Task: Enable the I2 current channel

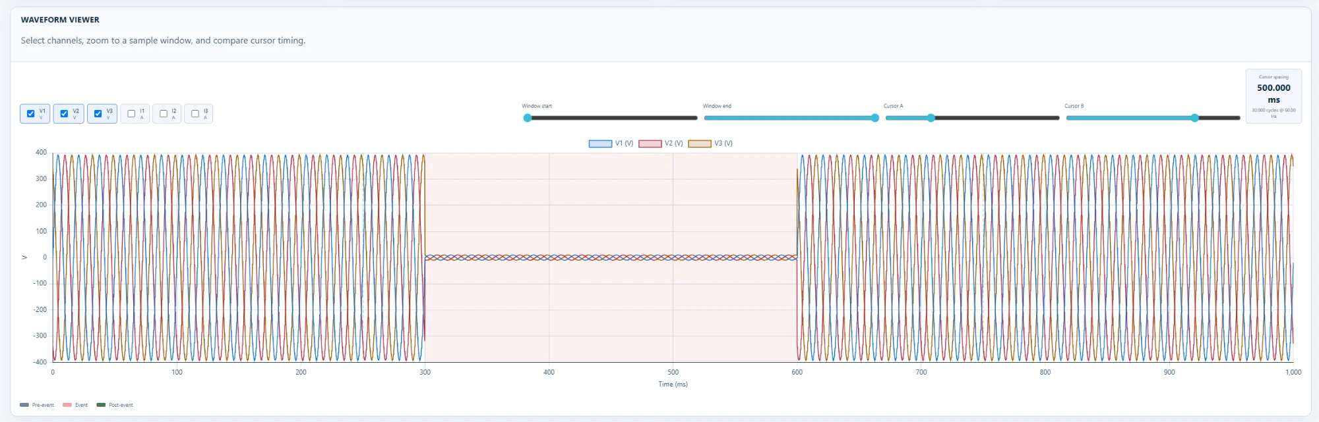Action: click(164, 114)
